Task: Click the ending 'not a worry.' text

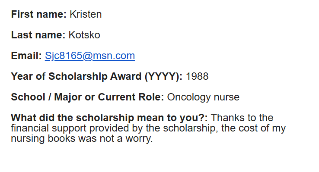Action: [x=126, y=139]
